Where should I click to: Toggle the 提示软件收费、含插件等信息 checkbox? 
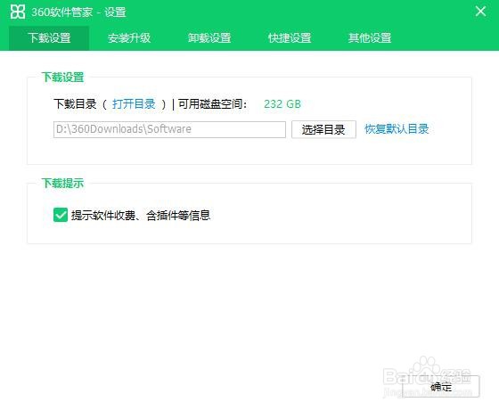tap(61, 215)
